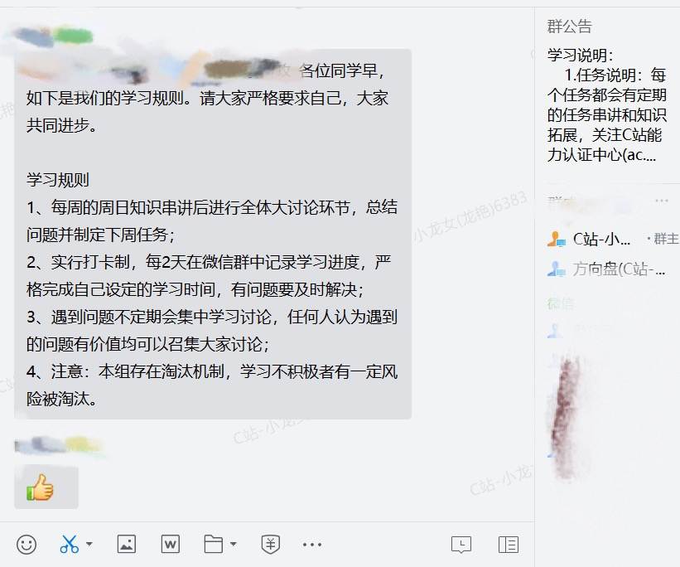Click the 学习规则 message bubble
Image resolution: width=680 pixels, height=567 pixels.
click(x=213, y=234)
